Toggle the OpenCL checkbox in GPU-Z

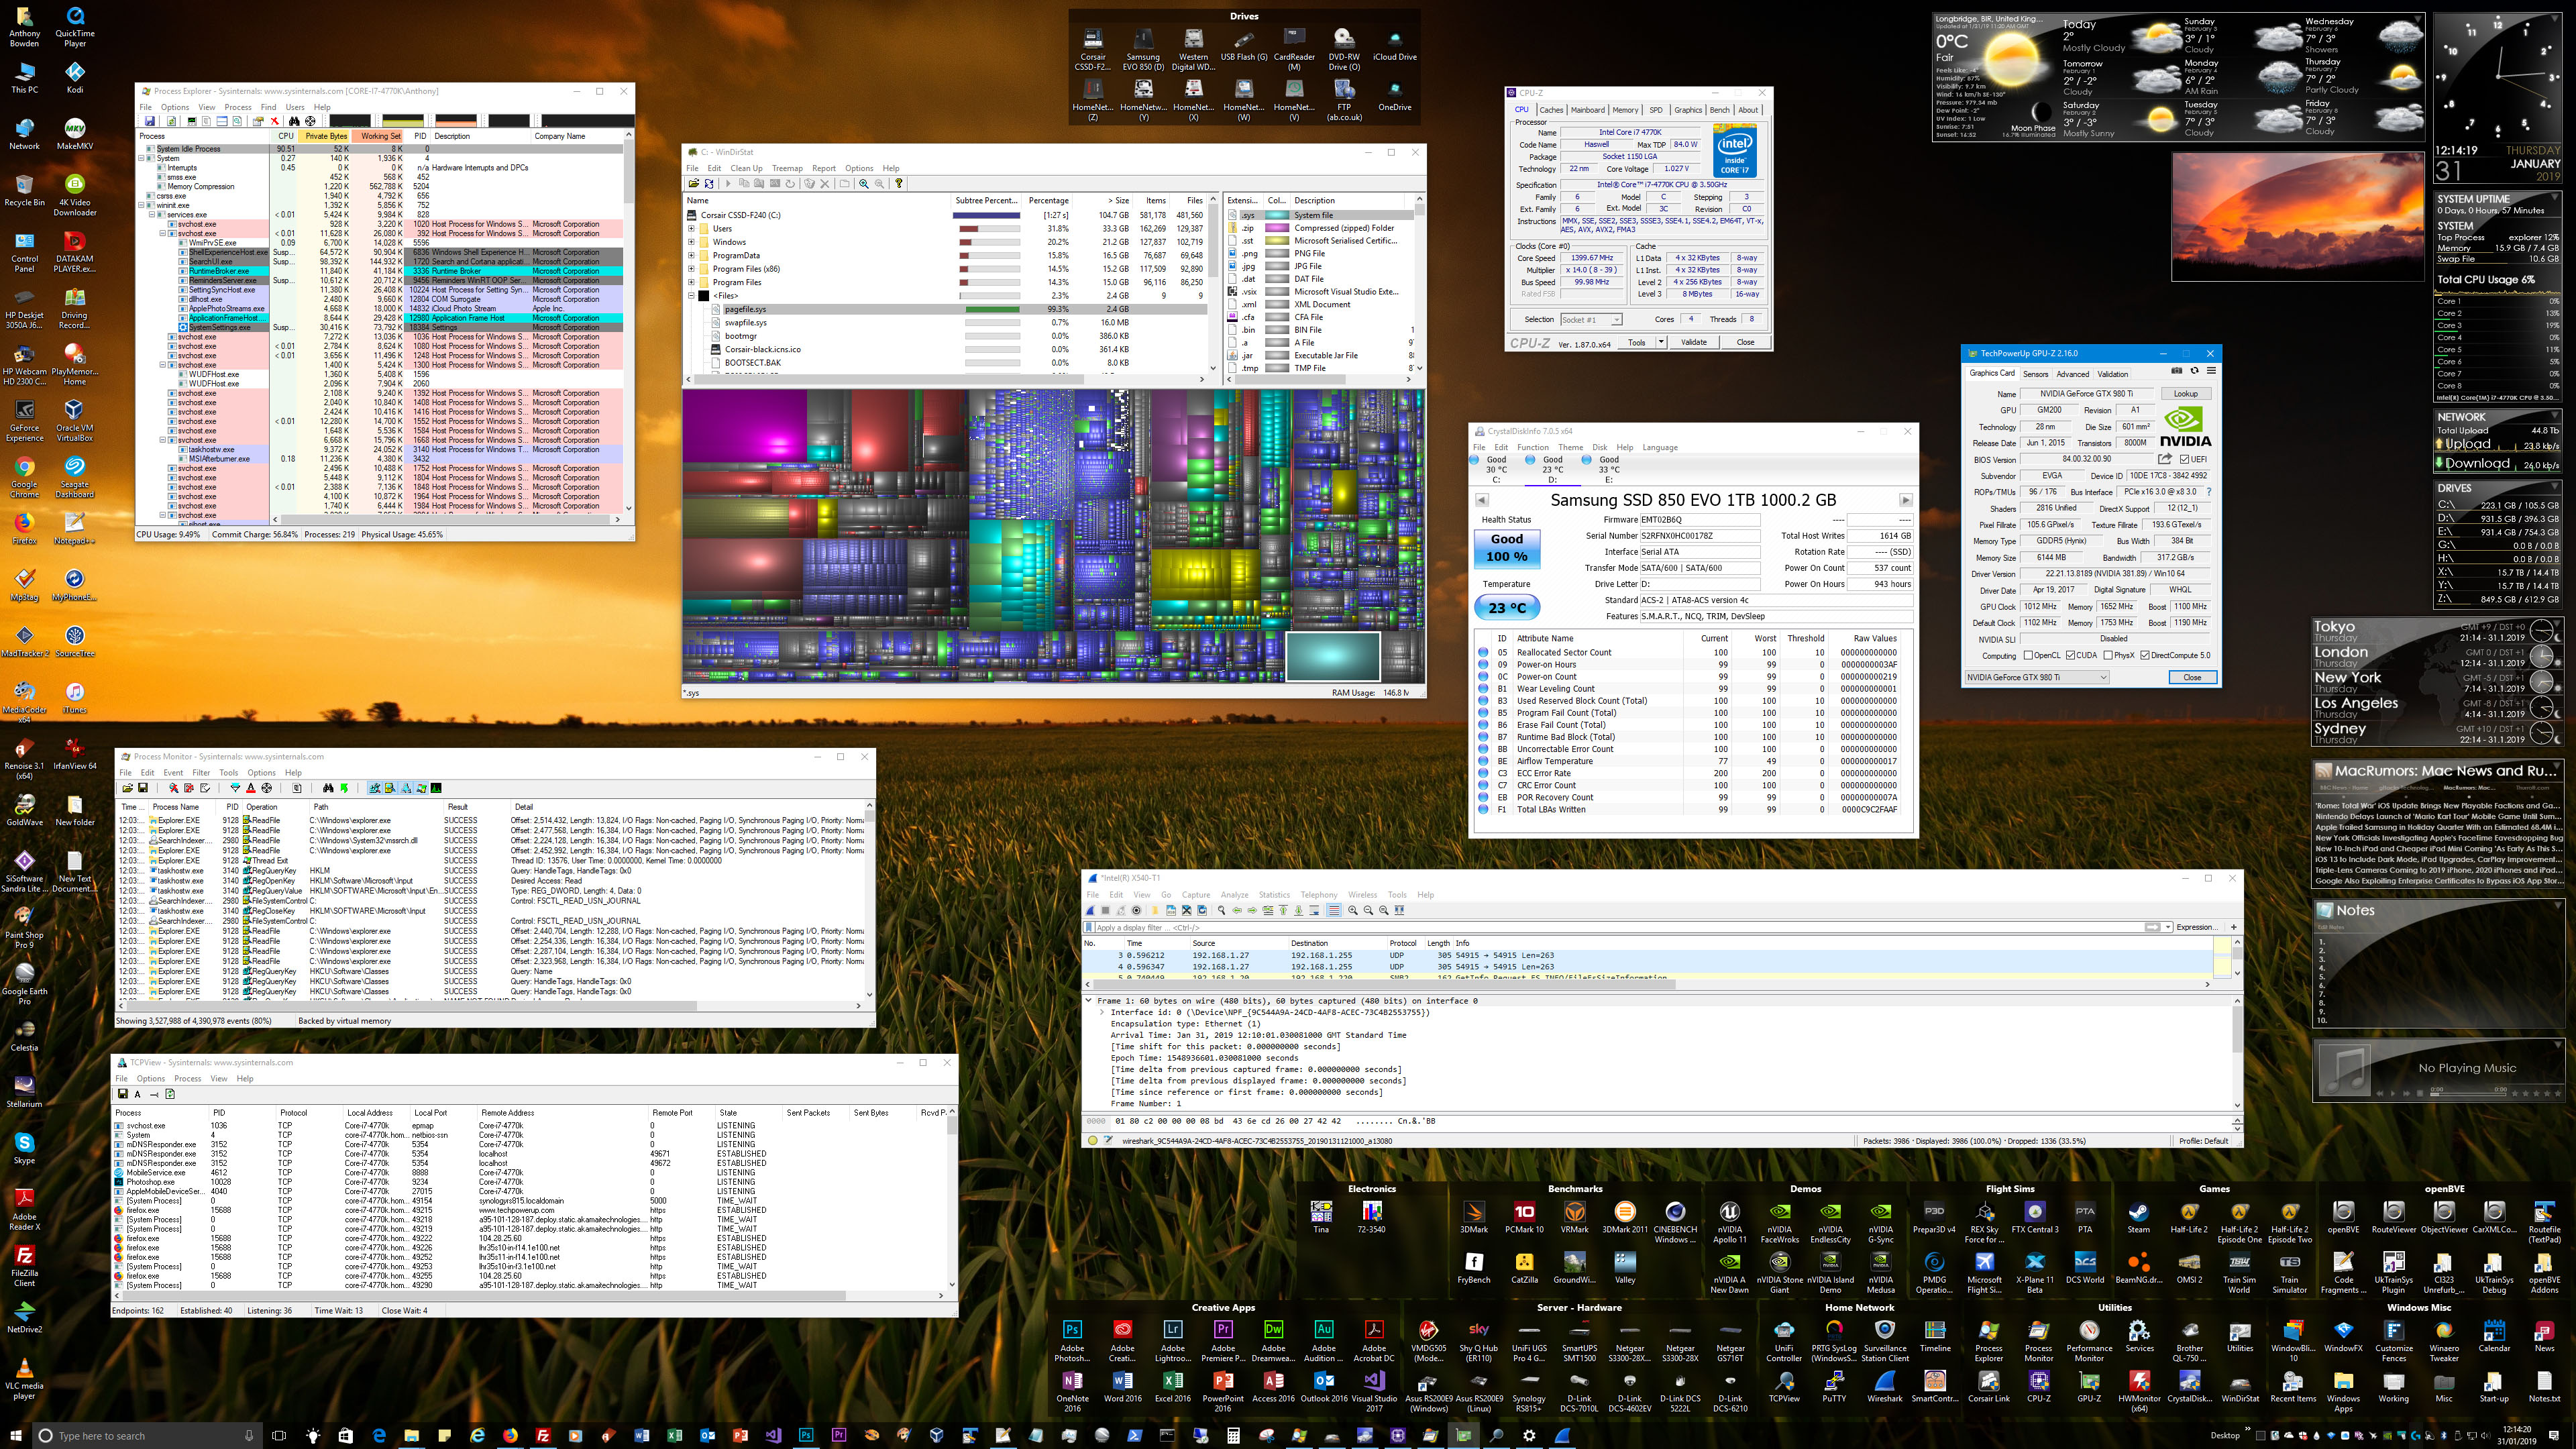click(2028, 656)
